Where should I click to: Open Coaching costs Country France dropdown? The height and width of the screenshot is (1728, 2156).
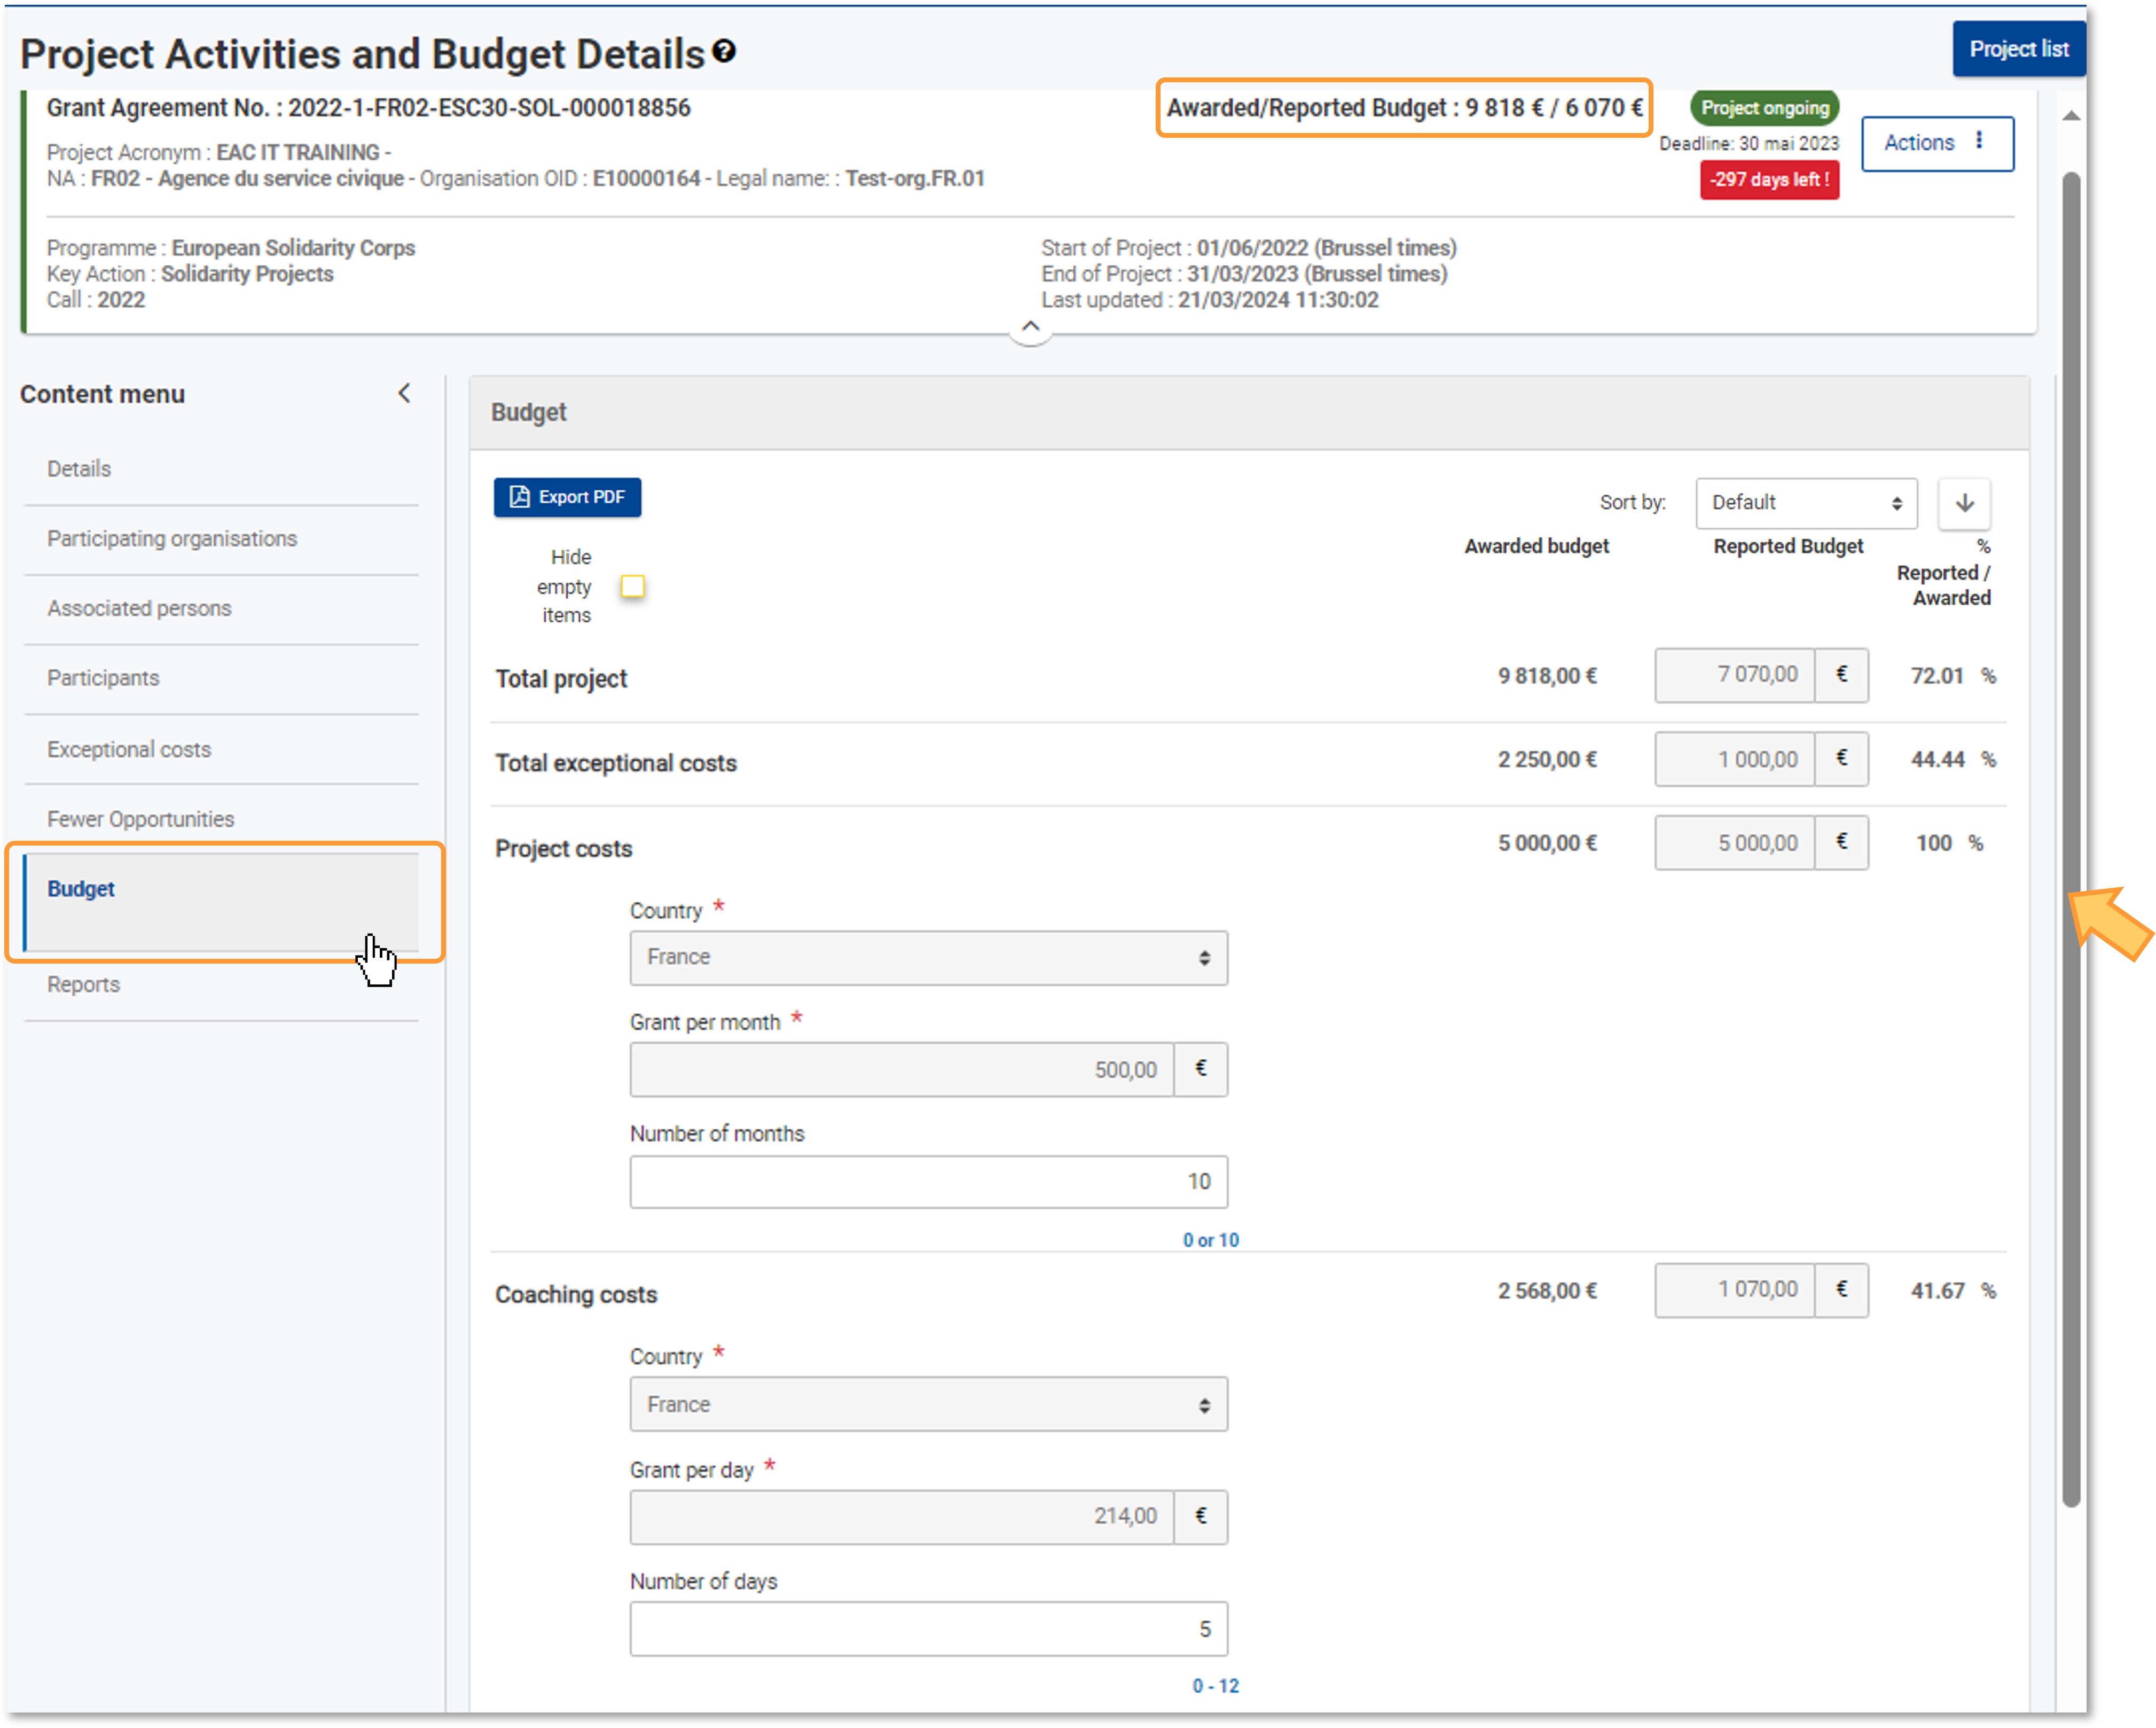928,1404
